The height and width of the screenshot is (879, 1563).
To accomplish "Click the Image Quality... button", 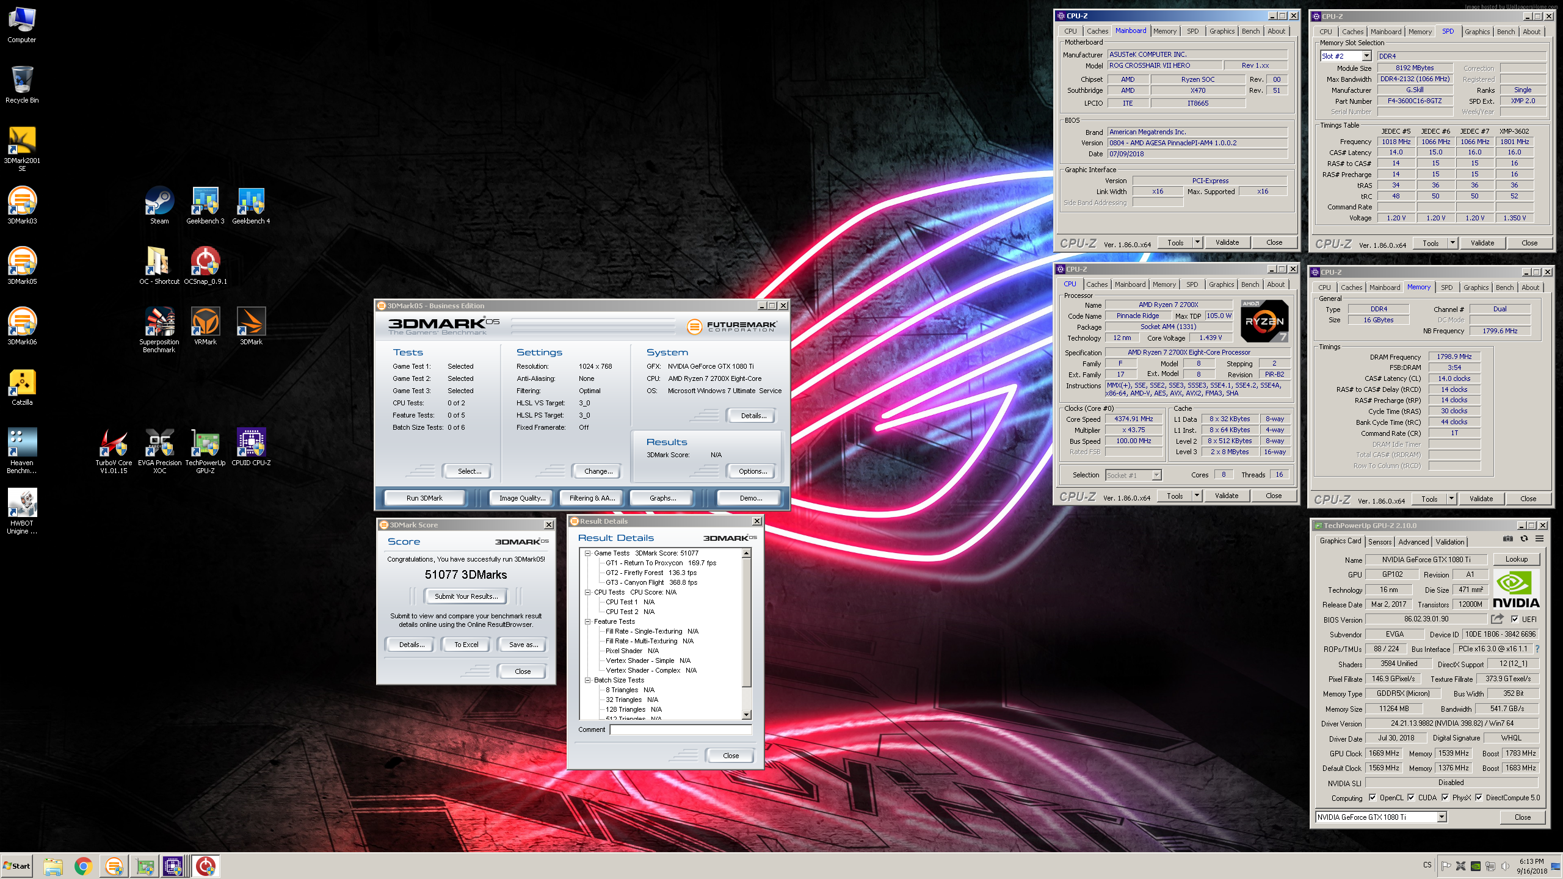I will click(x=522, y=498).
